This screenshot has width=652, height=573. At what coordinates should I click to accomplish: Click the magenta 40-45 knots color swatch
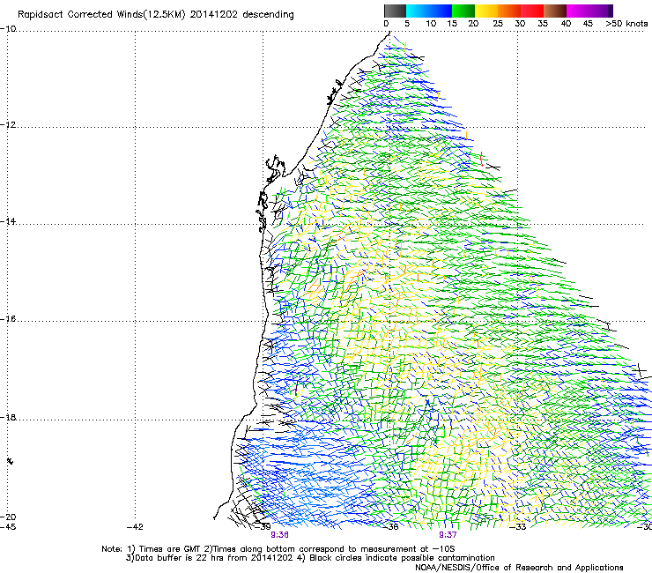click(x=578, y=11)
